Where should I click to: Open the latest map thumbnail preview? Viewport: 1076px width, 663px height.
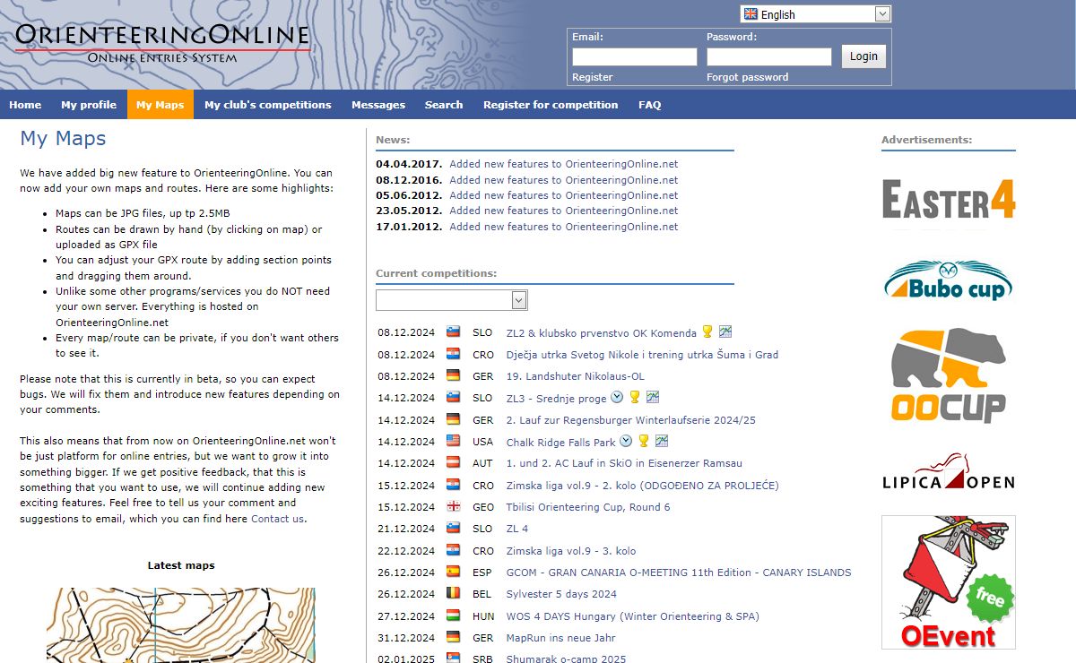point(181,625)
